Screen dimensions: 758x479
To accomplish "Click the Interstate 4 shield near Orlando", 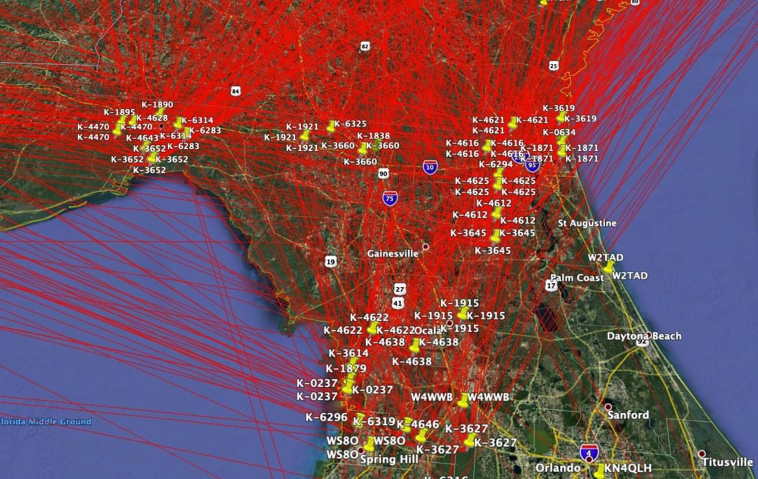I will click(589, 453).
